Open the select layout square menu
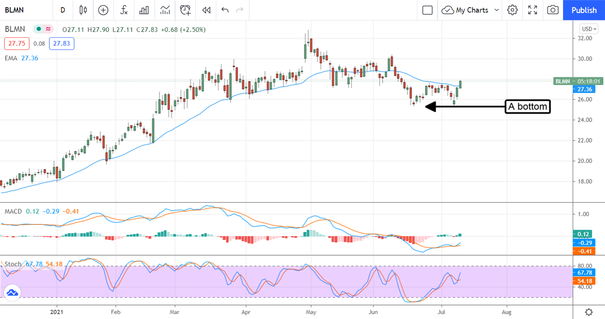 pos(428,10)
